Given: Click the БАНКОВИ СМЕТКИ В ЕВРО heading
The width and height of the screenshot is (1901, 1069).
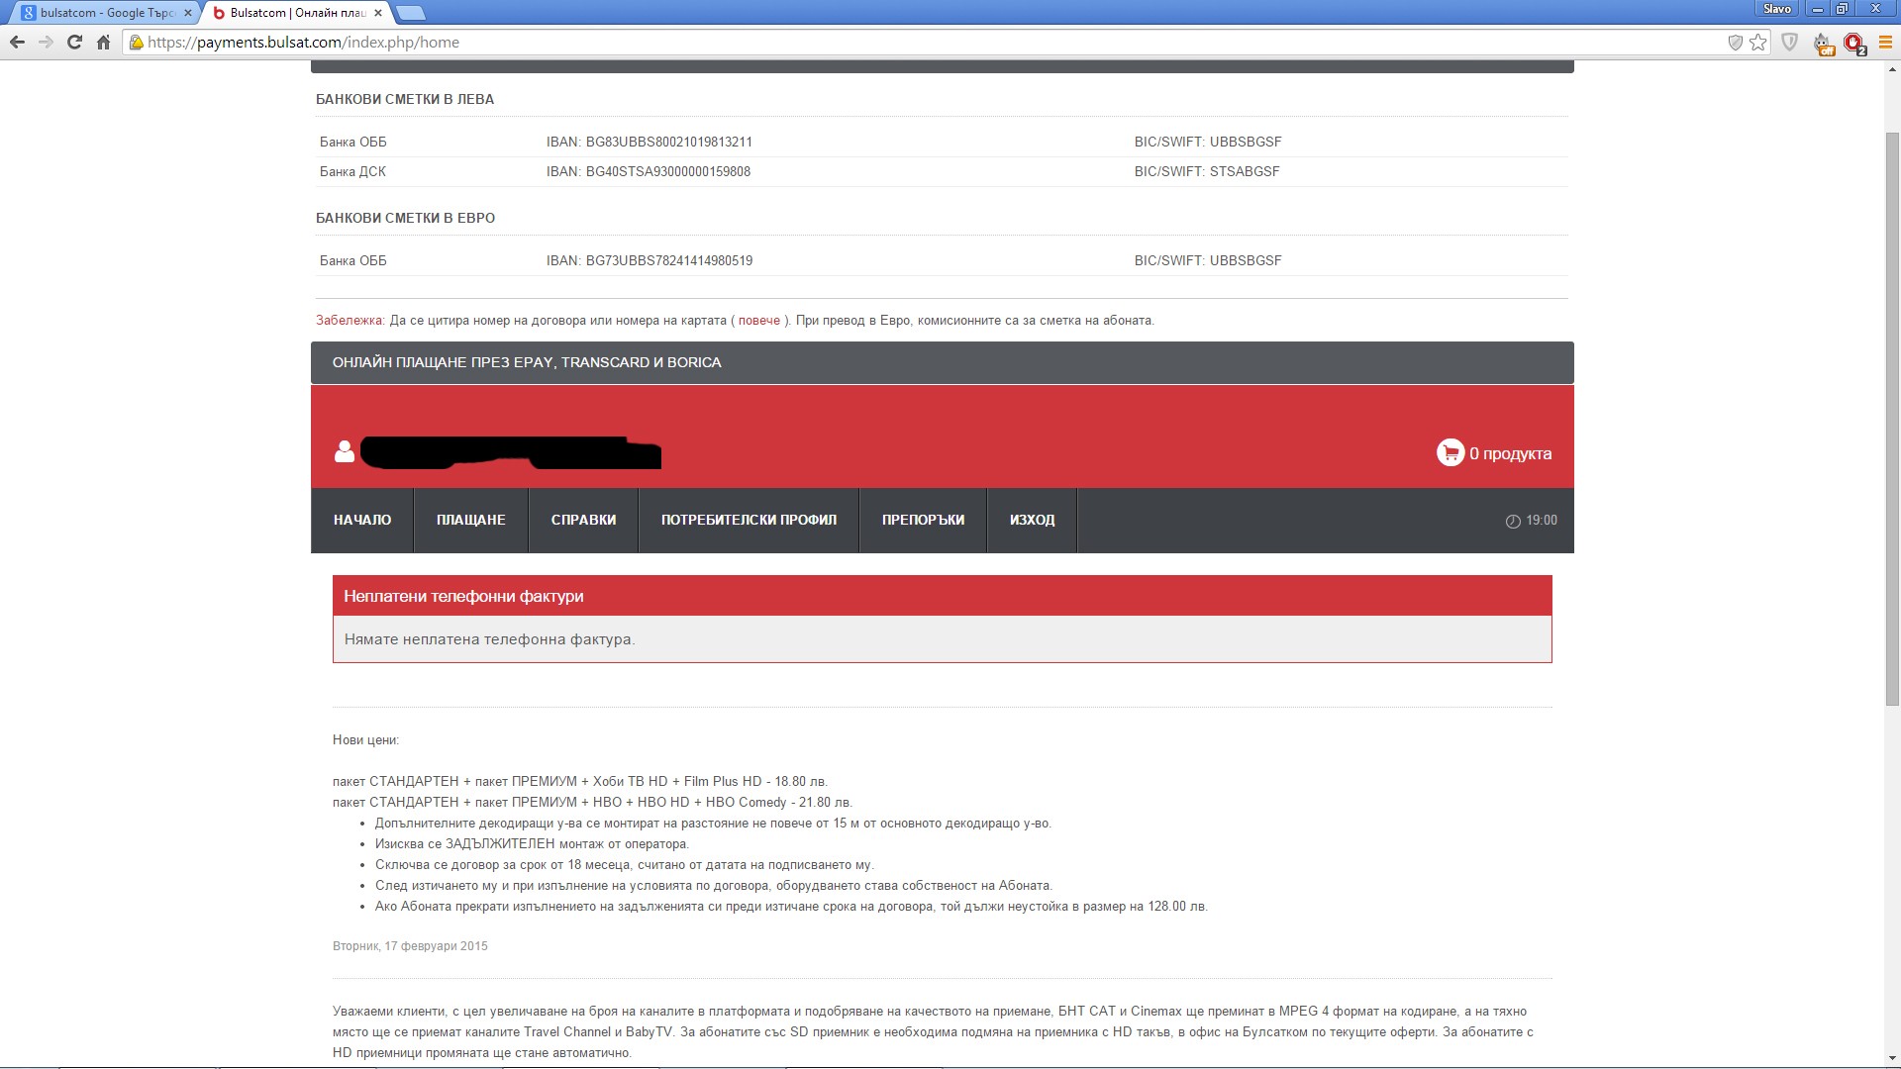Looking at the screenshot, I should pos(405,219).
